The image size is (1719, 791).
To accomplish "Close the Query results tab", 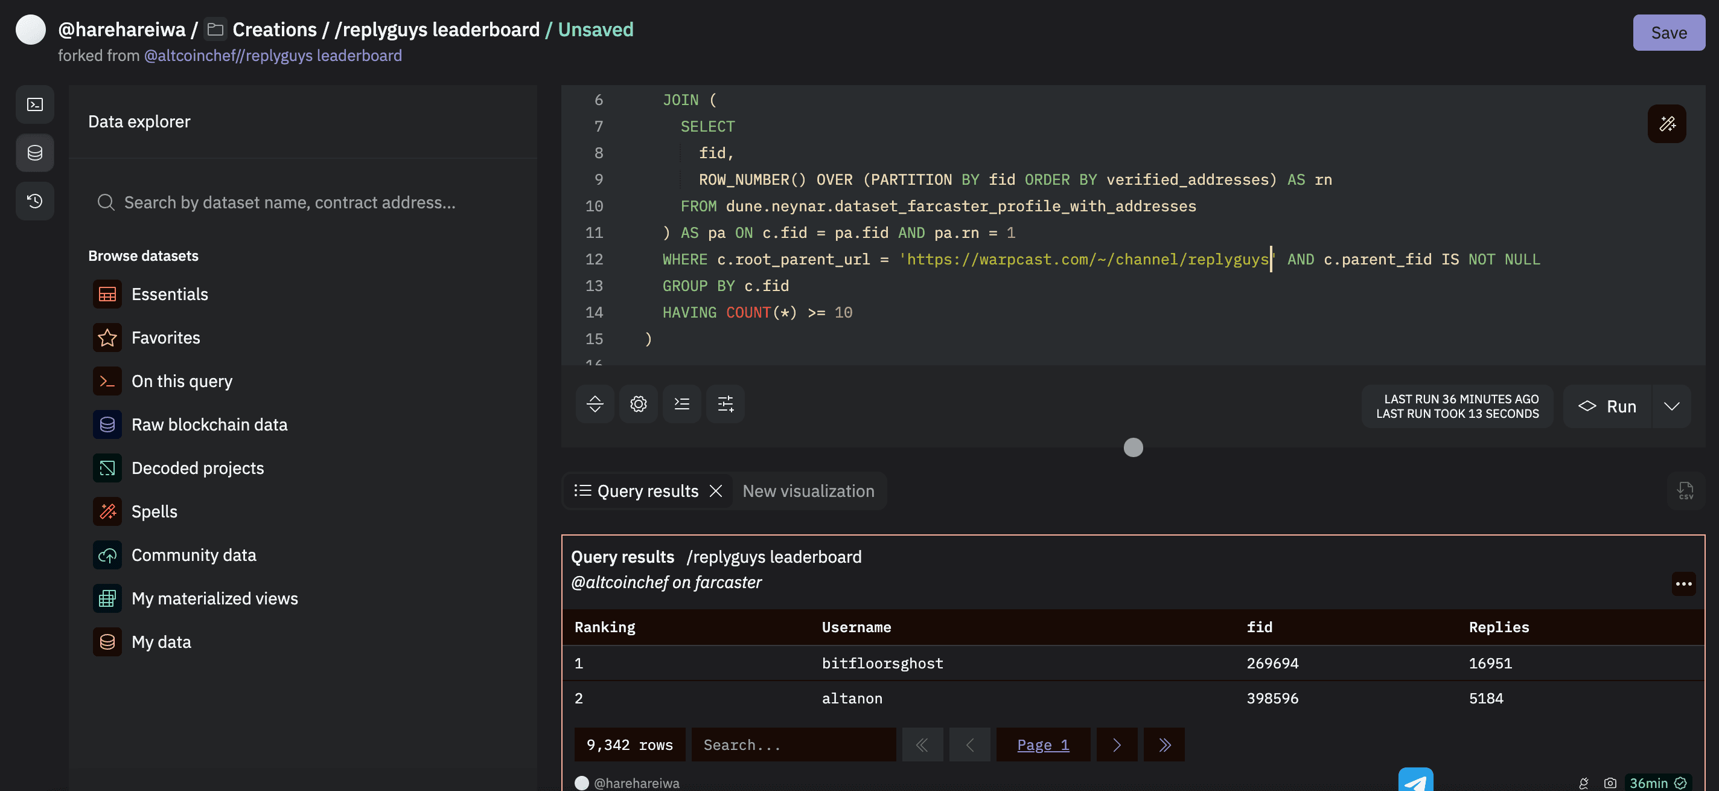I will pos(715,492).
